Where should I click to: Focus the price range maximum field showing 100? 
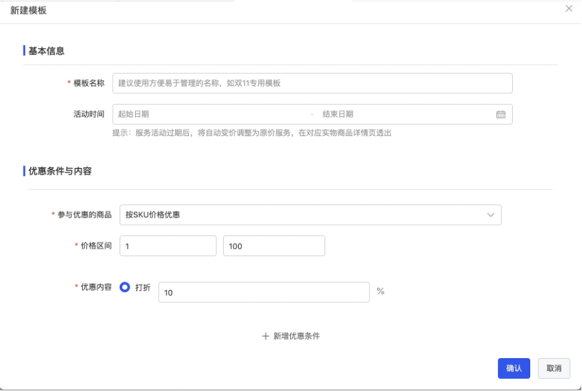tap(274, 246)
